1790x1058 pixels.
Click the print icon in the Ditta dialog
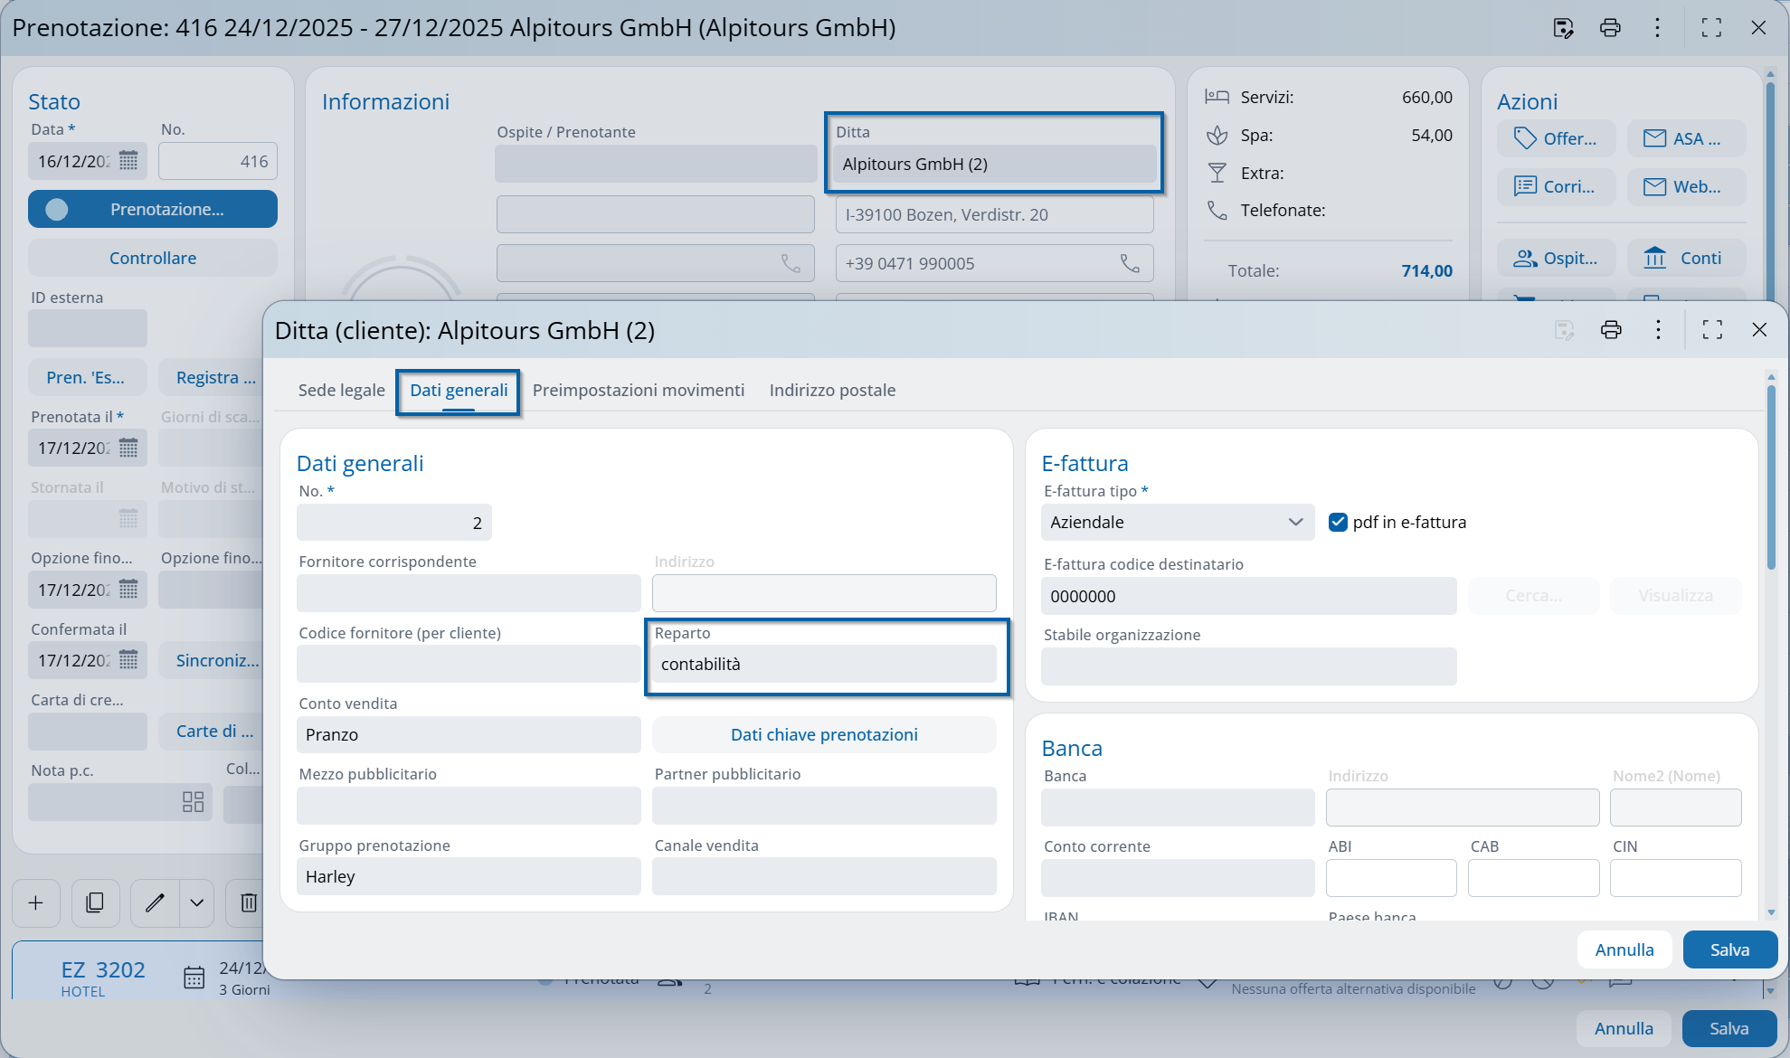[1611, 330]
